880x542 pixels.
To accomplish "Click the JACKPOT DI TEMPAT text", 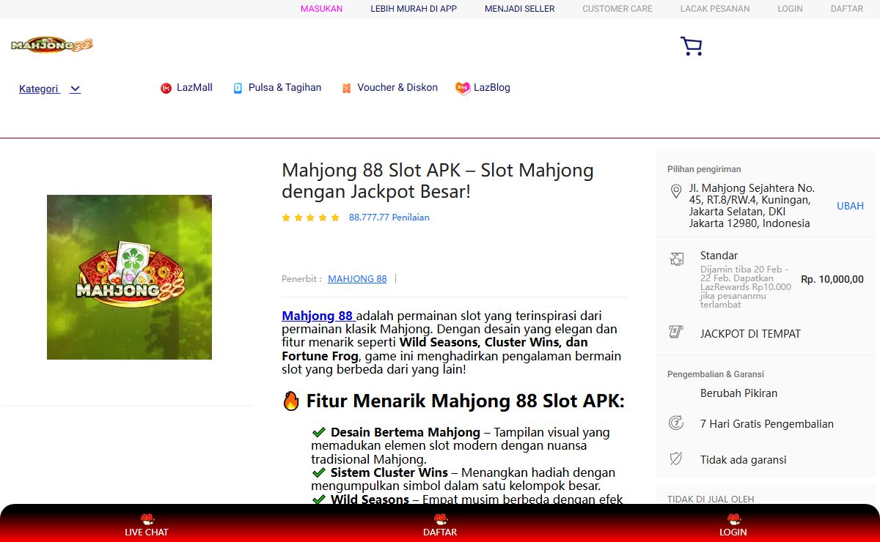I will tap(750, 334).
